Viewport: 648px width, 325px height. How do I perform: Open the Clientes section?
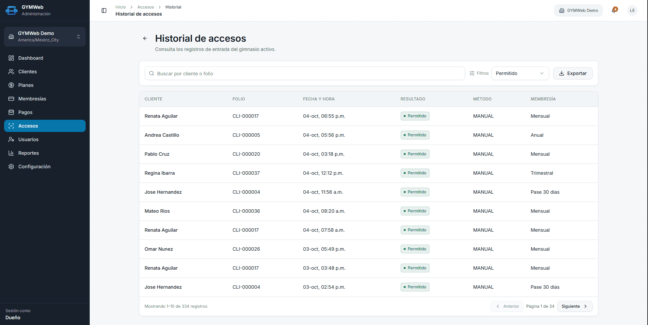coord(45,72)
